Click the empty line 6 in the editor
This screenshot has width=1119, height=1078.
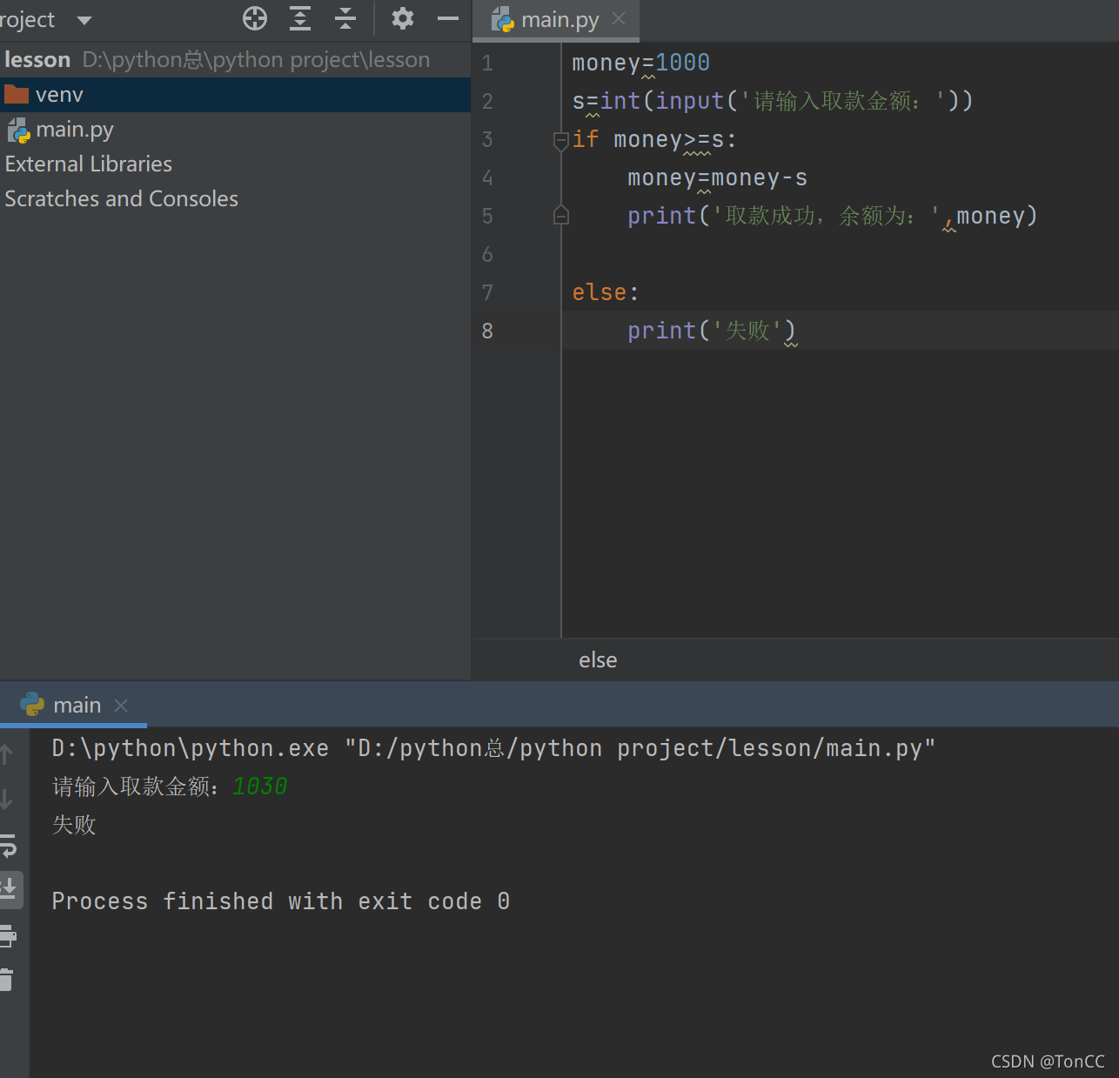[x=840, y=254]
